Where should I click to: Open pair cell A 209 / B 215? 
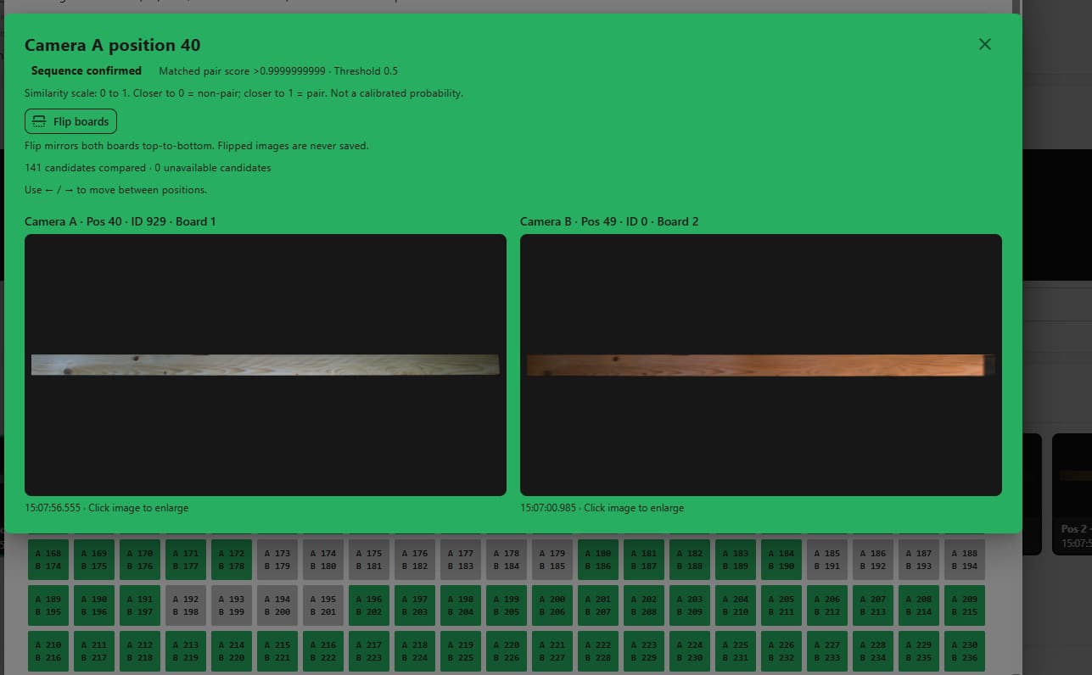[966, 605]
